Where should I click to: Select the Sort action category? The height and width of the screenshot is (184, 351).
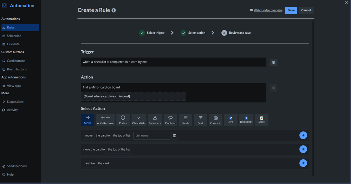pos(201,120)
